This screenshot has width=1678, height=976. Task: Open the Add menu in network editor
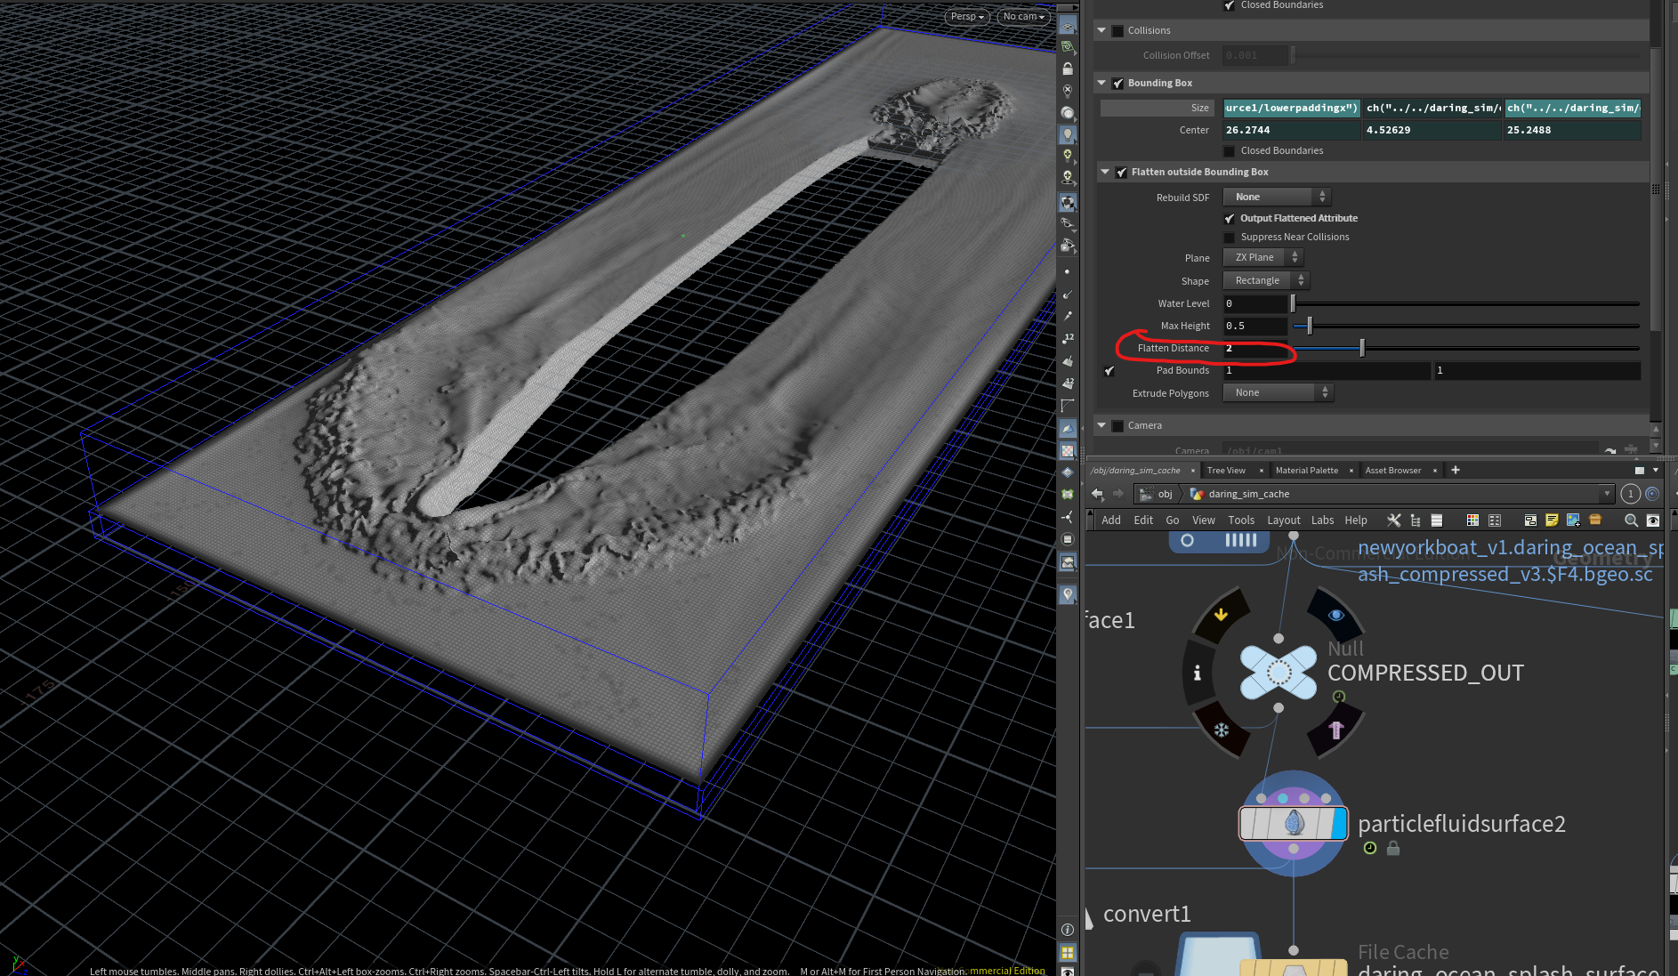click(x=1111, y=520)
